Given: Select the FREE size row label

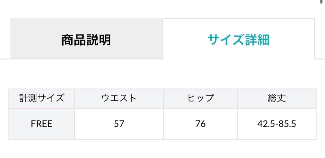Looking at the screenshot, I should click(x=42, y=124).
